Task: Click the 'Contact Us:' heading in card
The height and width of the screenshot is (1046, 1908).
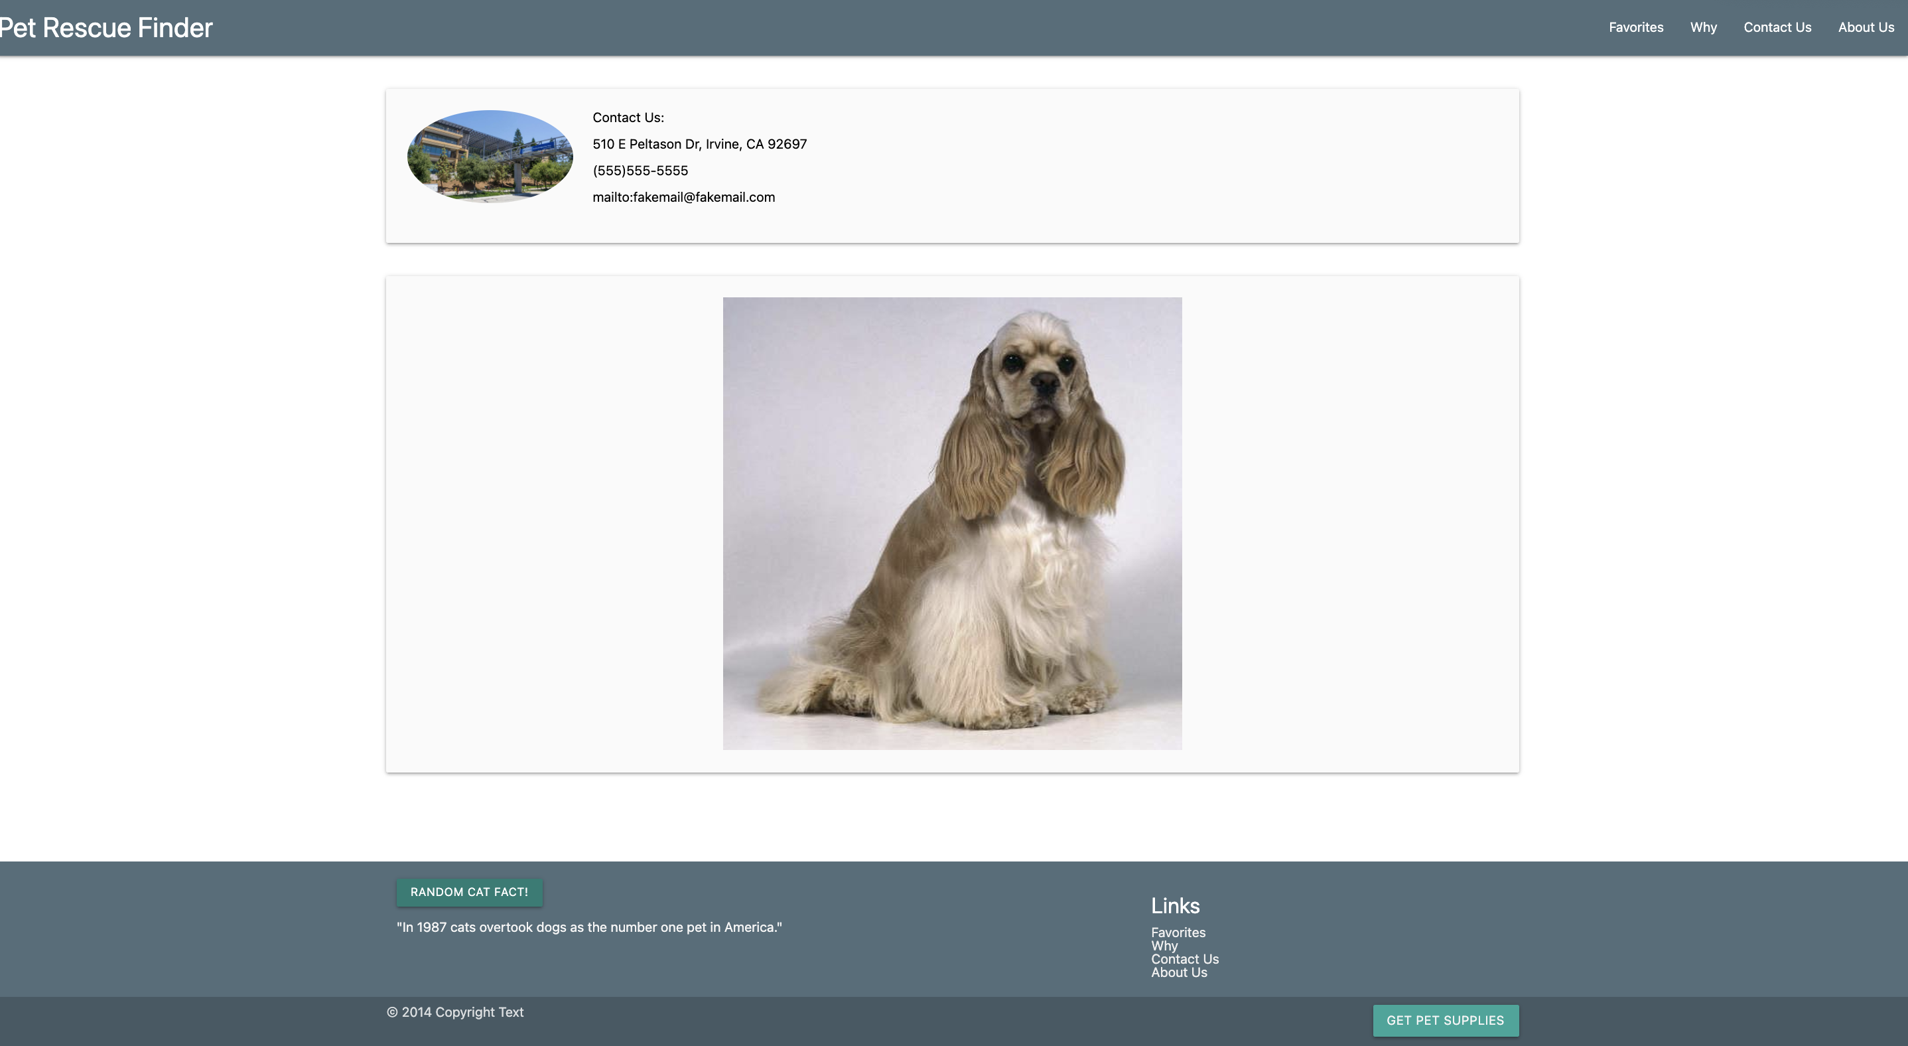Action: pyautogui.click(x=628, y=117)
